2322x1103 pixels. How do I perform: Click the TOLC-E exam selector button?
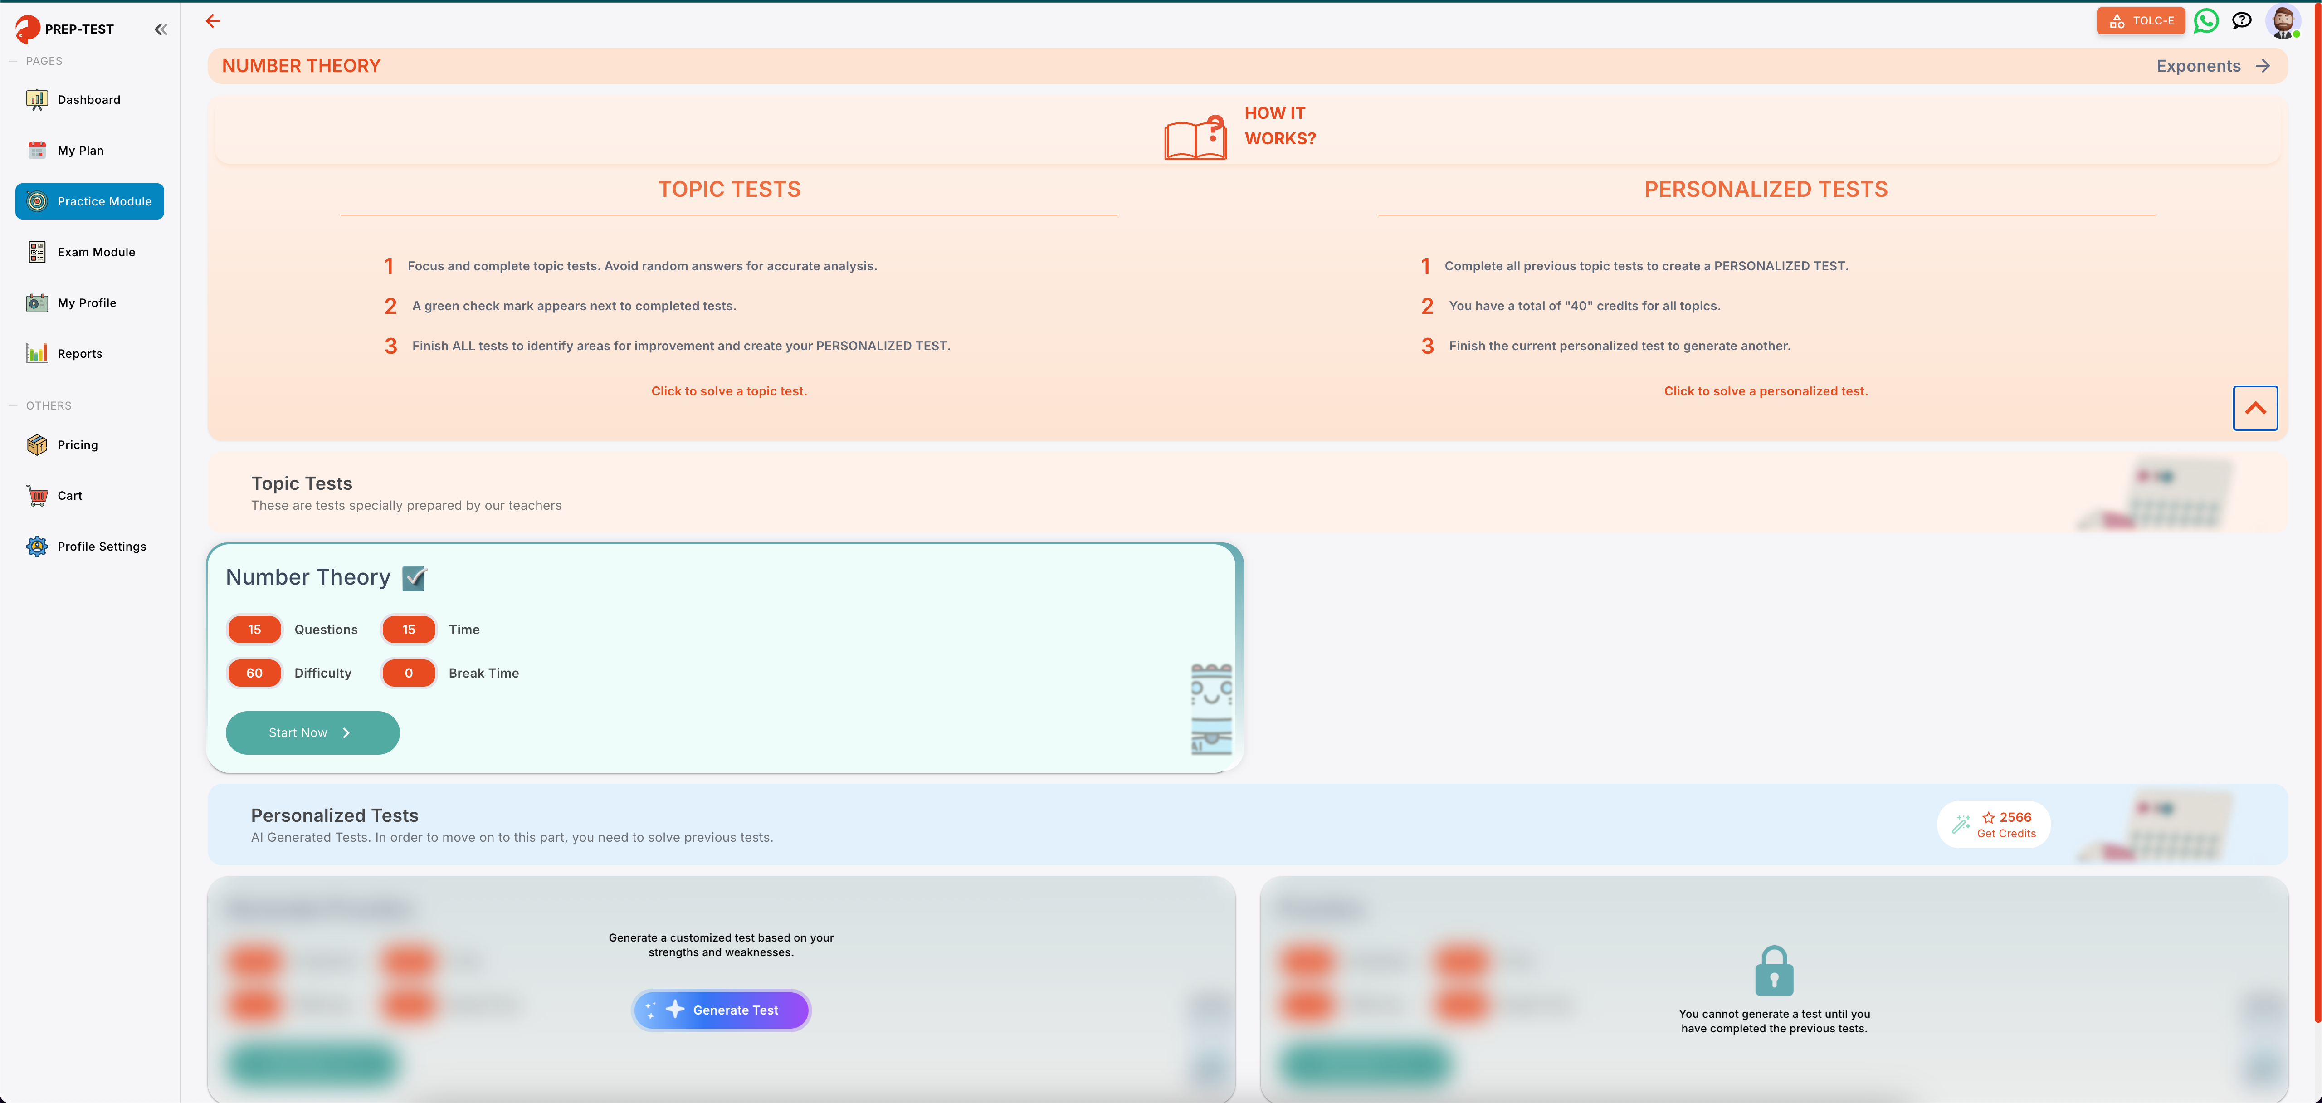(x=2140, y=21)
